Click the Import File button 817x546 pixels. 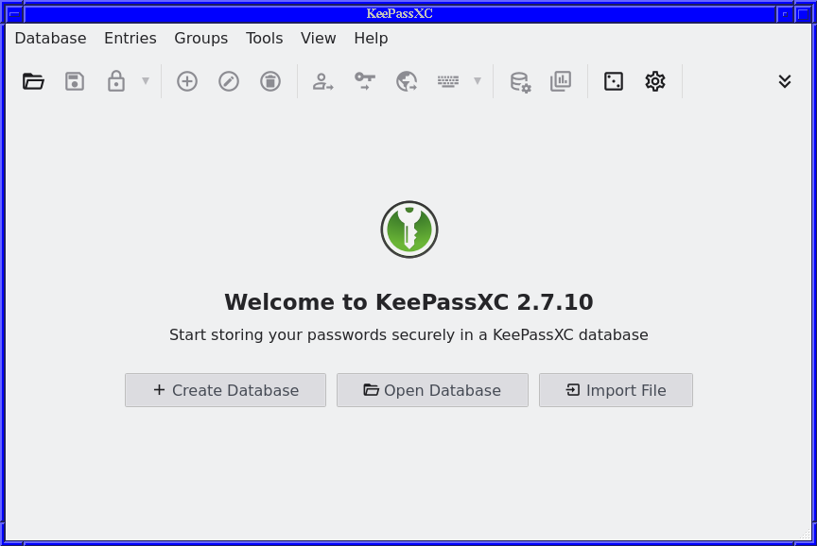point(616,390)
